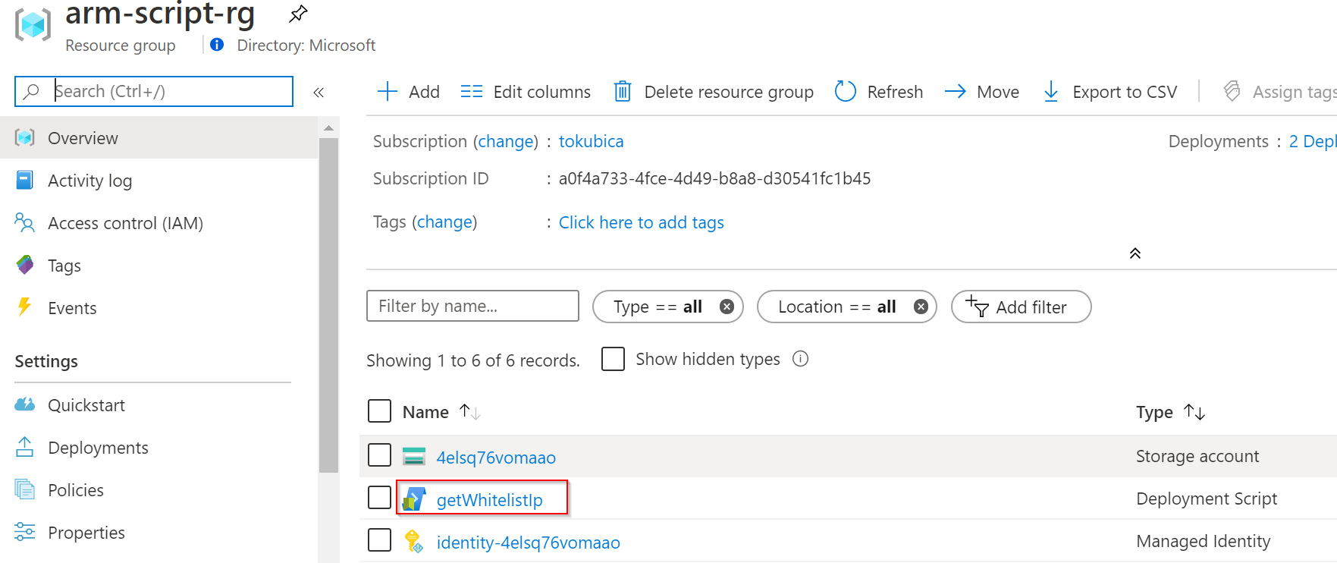
Task: Open Activity log in the sidebar
Action: click(89, 181)
